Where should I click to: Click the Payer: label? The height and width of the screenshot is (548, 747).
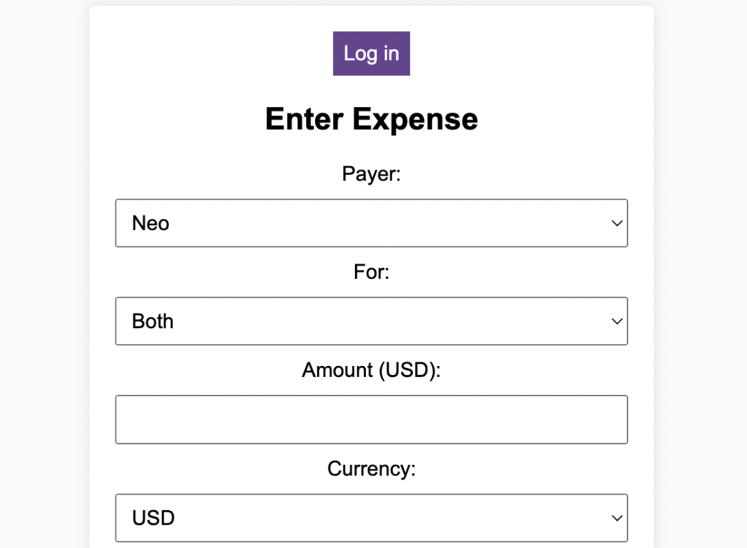[x=371, y=174]
